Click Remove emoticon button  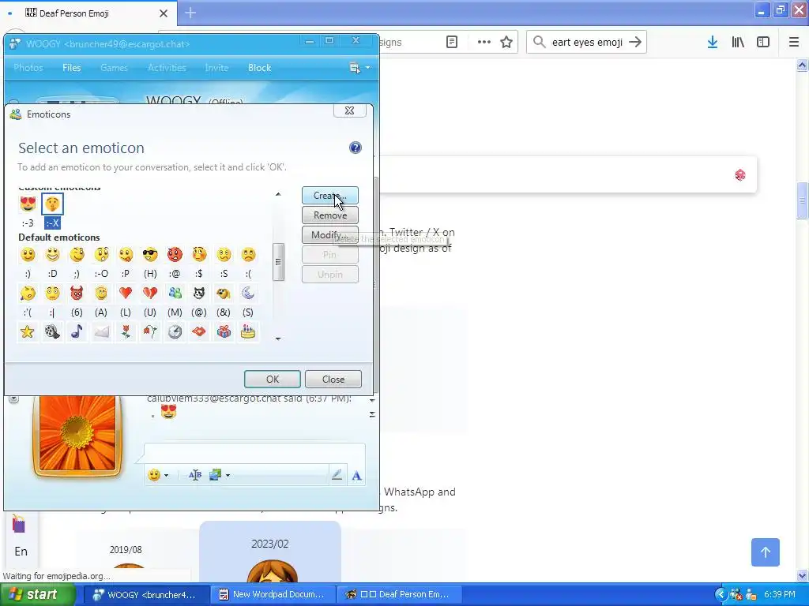(x=329, y=215)
